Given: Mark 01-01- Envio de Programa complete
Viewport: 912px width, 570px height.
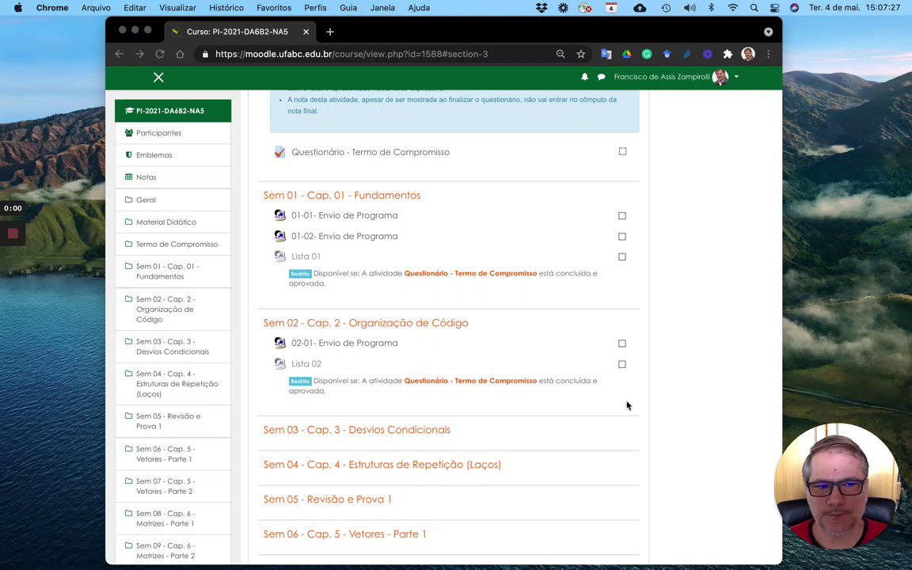Looking at the screenshot, I should [622, 215].
